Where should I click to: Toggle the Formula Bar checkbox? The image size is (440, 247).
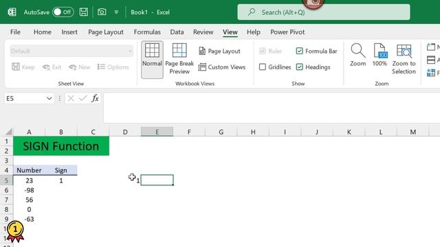tap(300, 51)
